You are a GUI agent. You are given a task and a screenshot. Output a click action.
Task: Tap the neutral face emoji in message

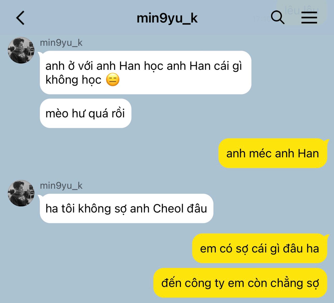pos(113,80)
